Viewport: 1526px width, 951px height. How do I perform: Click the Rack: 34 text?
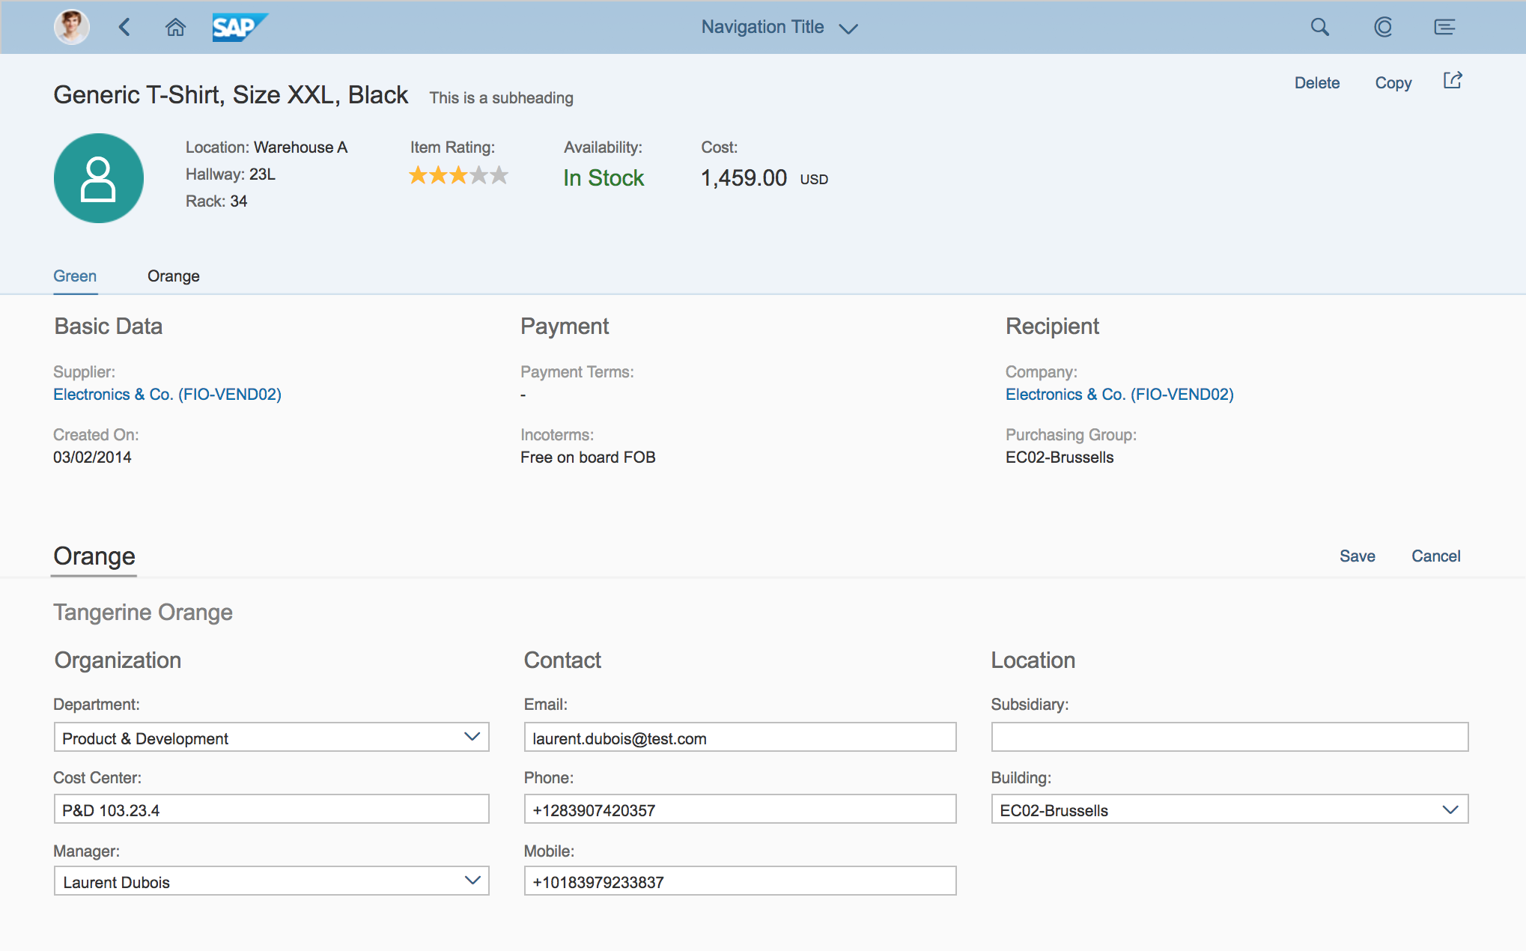pyautogui.click(x=216, y=201)
